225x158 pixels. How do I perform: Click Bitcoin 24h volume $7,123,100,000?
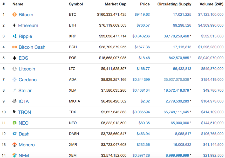(x=211, y=14)
